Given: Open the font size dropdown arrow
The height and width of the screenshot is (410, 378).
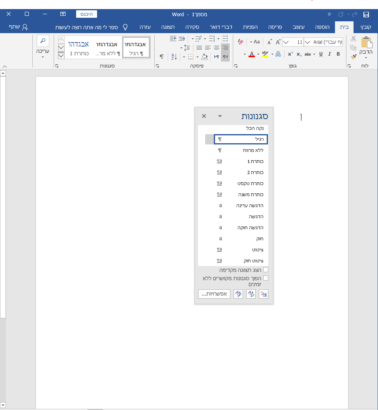Looking at the screenshot, I should [286, 42].
